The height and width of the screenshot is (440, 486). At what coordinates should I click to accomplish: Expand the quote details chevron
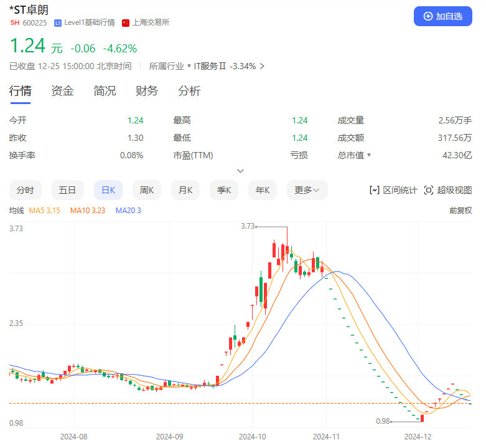241,171
